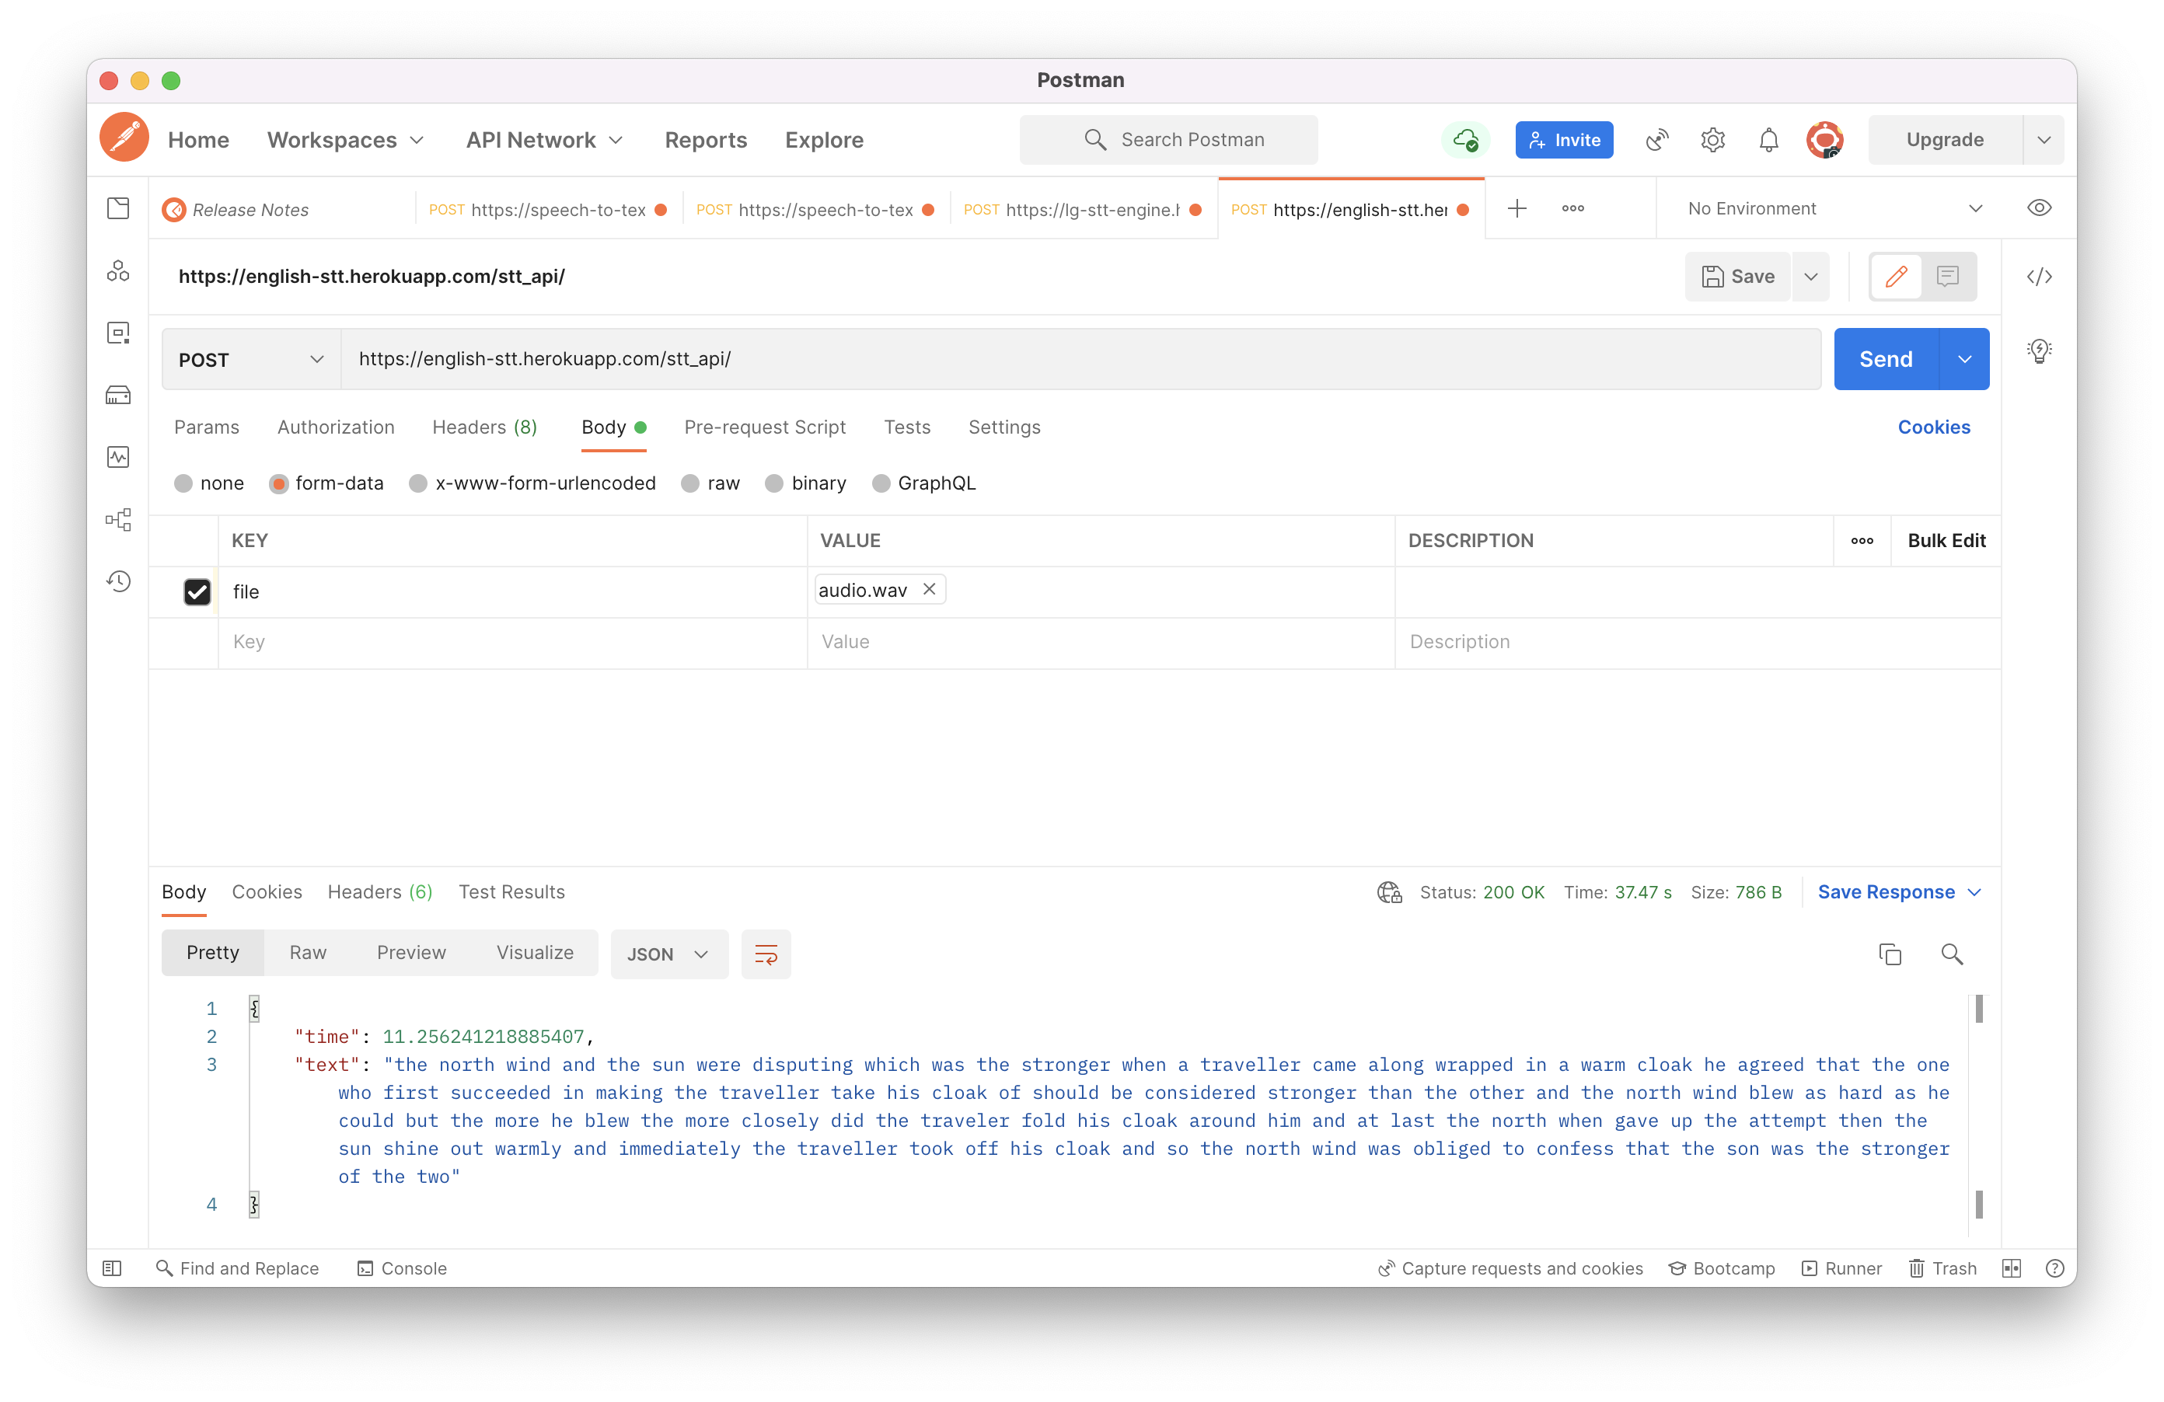The width and height of the screenshot is (2164, 1402).
Task: Open environment quick look eye icon
Action: tap(2040, 208)
